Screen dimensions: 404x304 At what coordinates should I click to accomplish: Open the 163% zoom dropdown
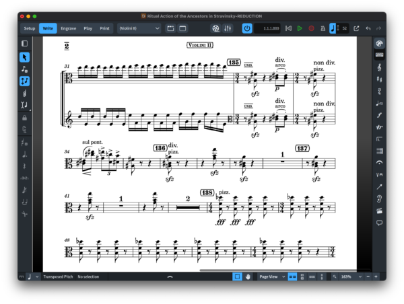351,276
